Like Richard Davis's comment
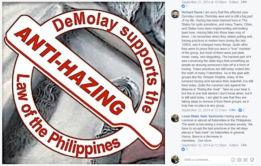The width and height of the screenshot is (261, 166). [x=232, y=110]
